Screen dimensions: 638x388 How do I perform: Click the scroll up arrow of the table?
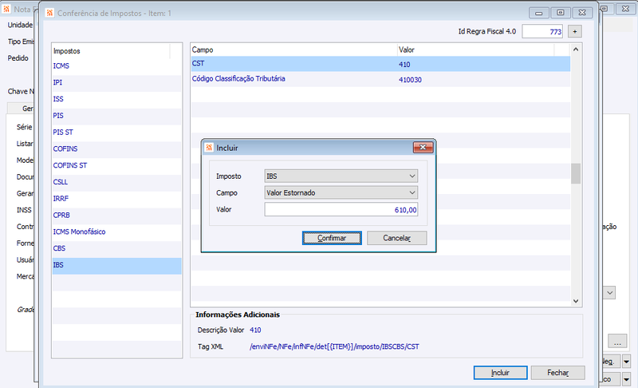576,49
